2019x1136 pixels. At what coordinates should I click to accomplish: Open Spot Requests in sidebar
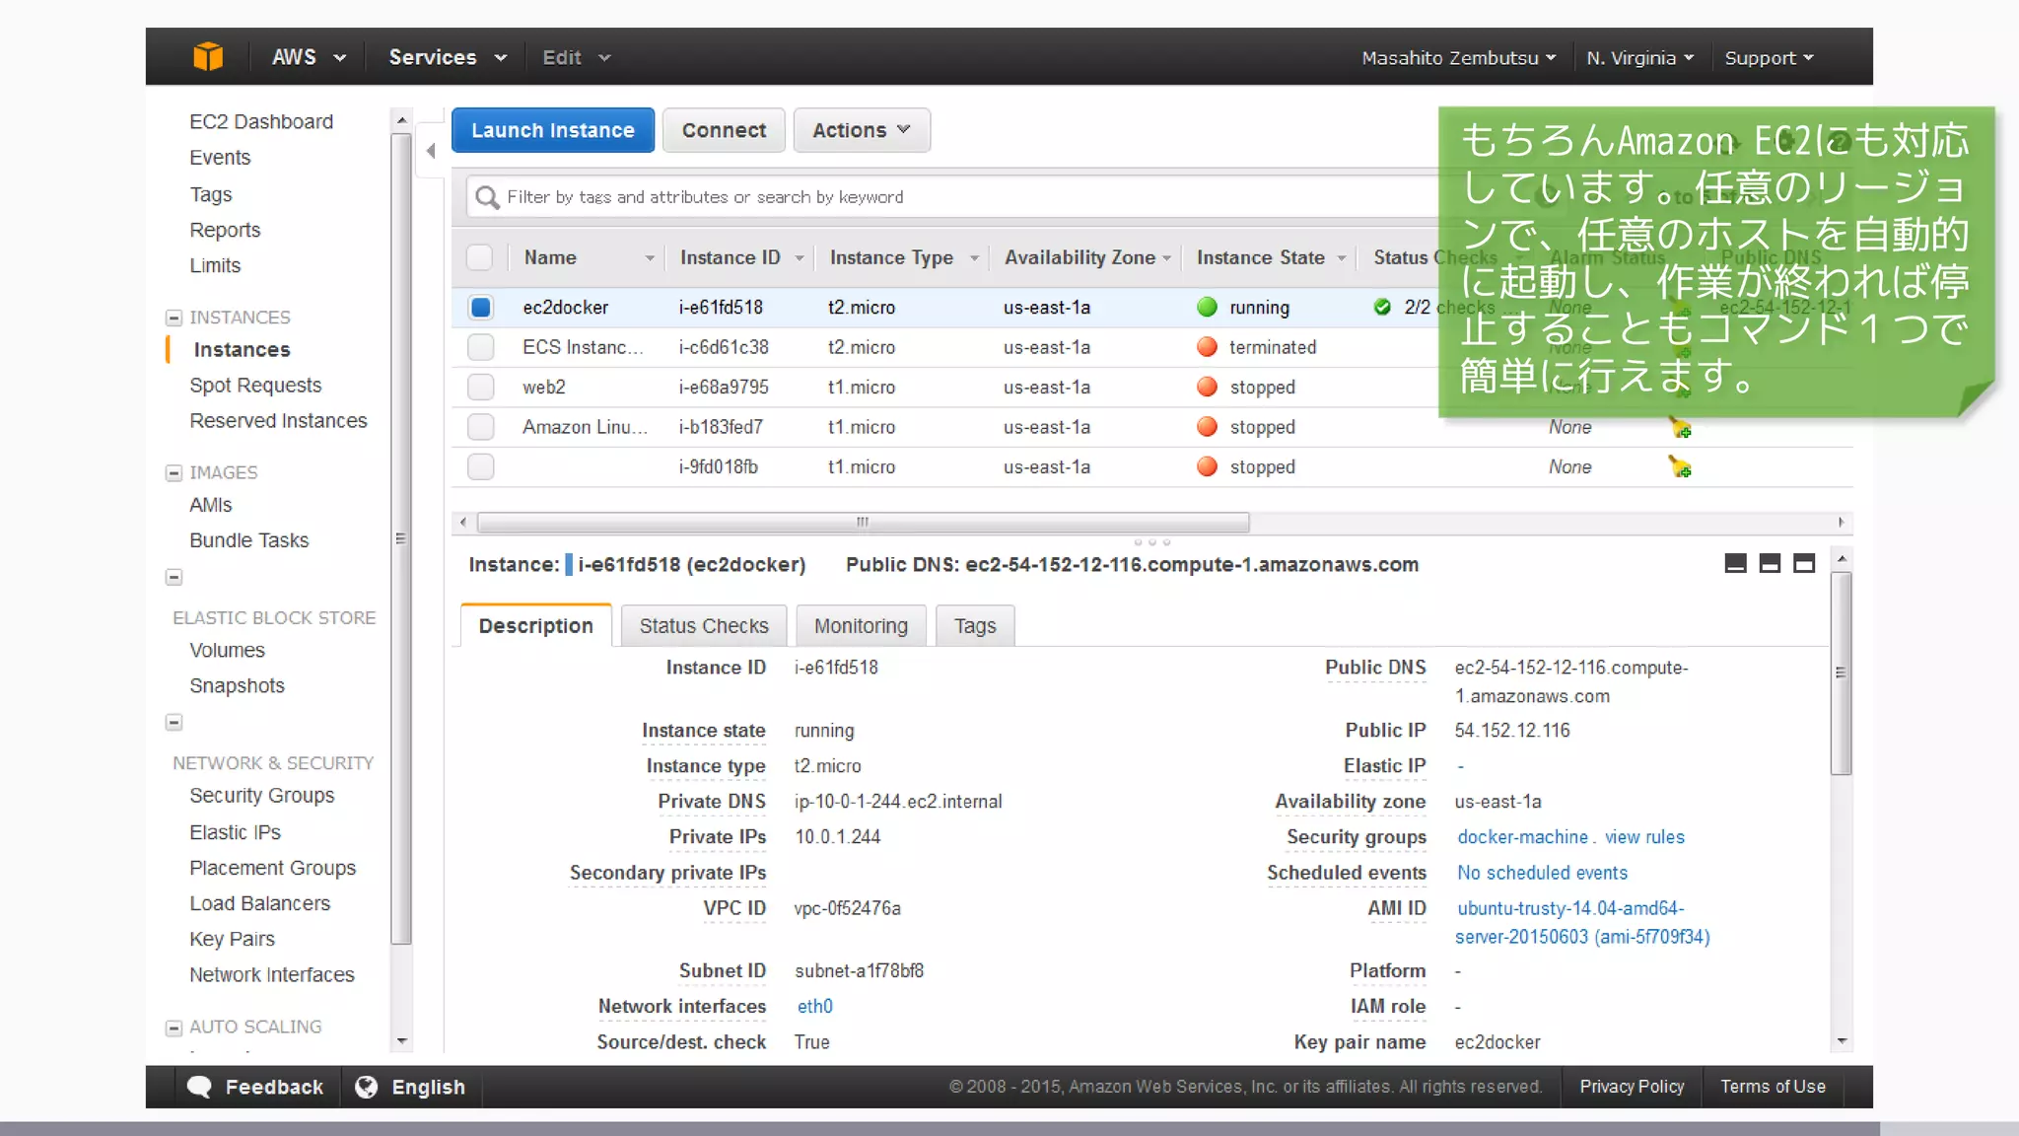click(255, 385)
